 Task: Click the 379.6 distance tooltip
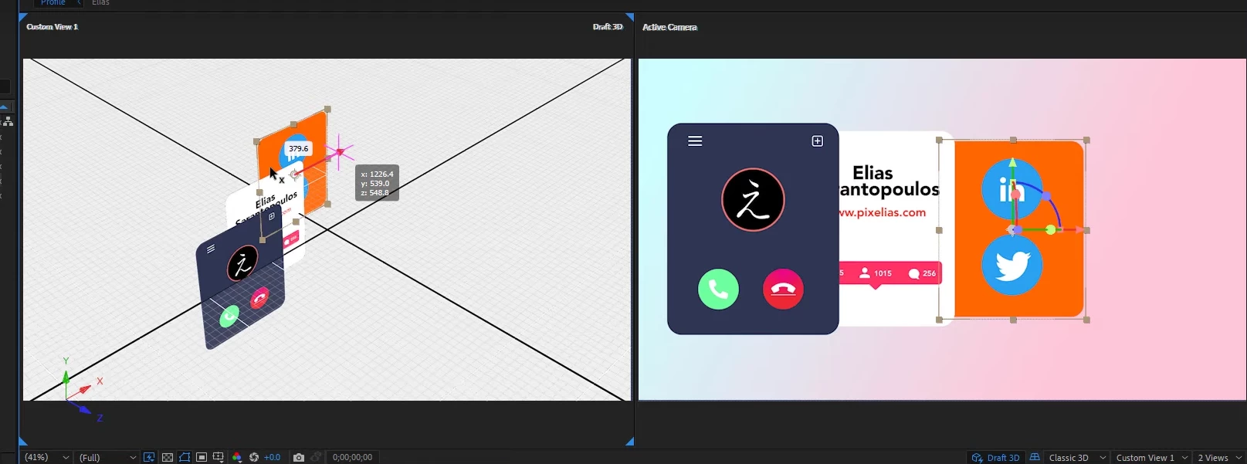coord(298,148)
